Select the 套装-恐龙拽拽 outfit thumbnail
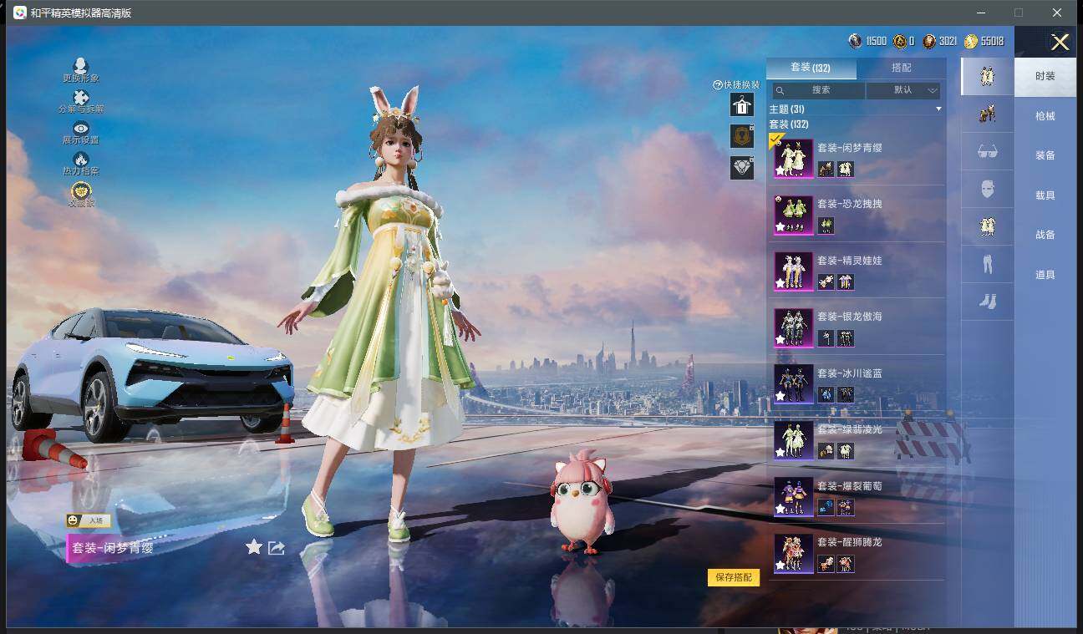The height and width of the screenshot is (634, 1083). 793,215
